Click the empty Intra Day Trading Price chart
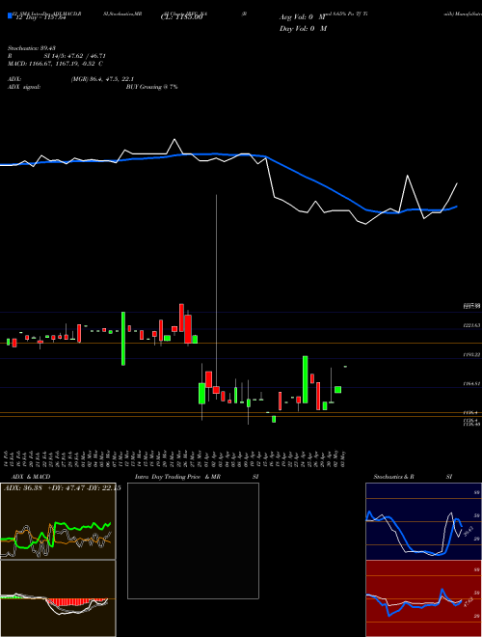This screenshot has height=637, width=482. [x=193, y=540]
